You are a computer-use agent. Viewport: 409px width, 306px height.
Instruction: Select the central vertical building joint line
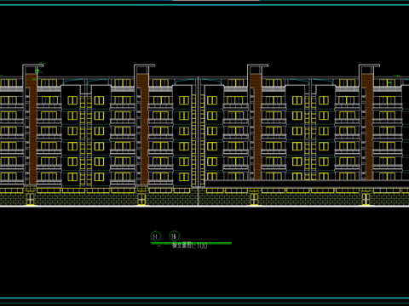pyautogui.click(x=199, y=141)
